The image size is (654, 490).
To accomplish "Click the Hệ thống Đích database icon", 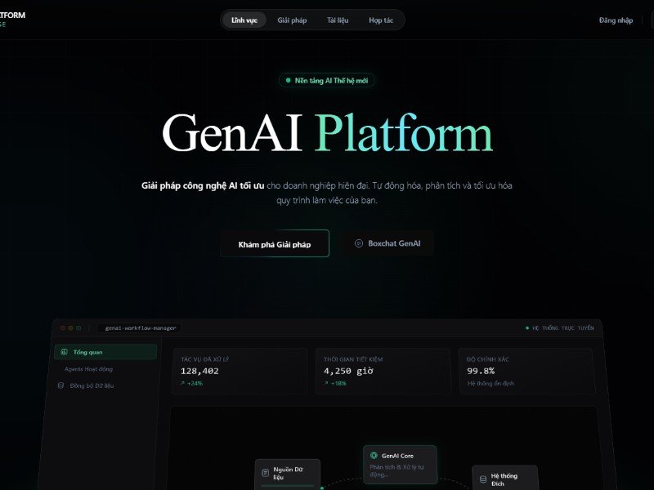I will click(x=483, y=479).
